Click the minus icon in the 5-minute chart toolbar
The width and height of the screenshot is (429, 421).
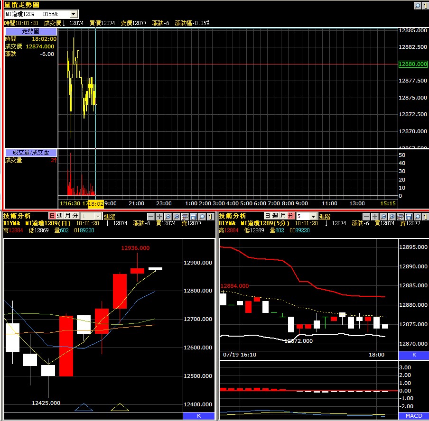[366, 217]
